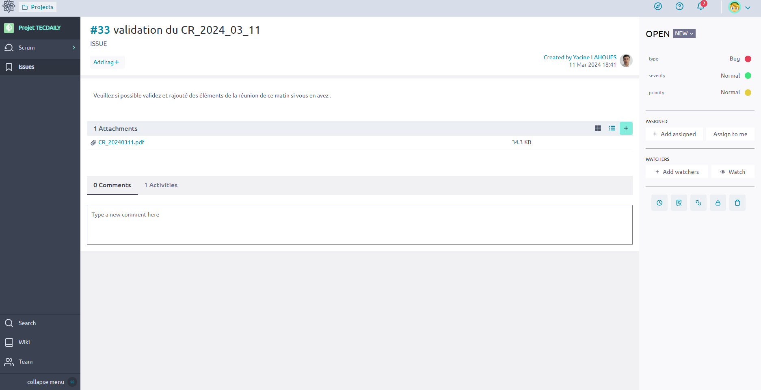Switch attachments to list view
Viewport: 761px width, 390px height.
(612, 128)
